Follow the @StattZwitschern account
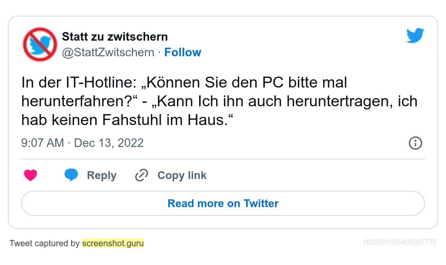Viewport: 446px width, 265px height. (183, 52)
